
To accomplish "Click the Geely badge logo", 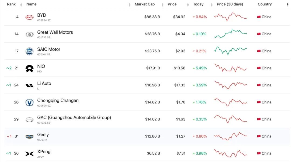I will [29, 137].
